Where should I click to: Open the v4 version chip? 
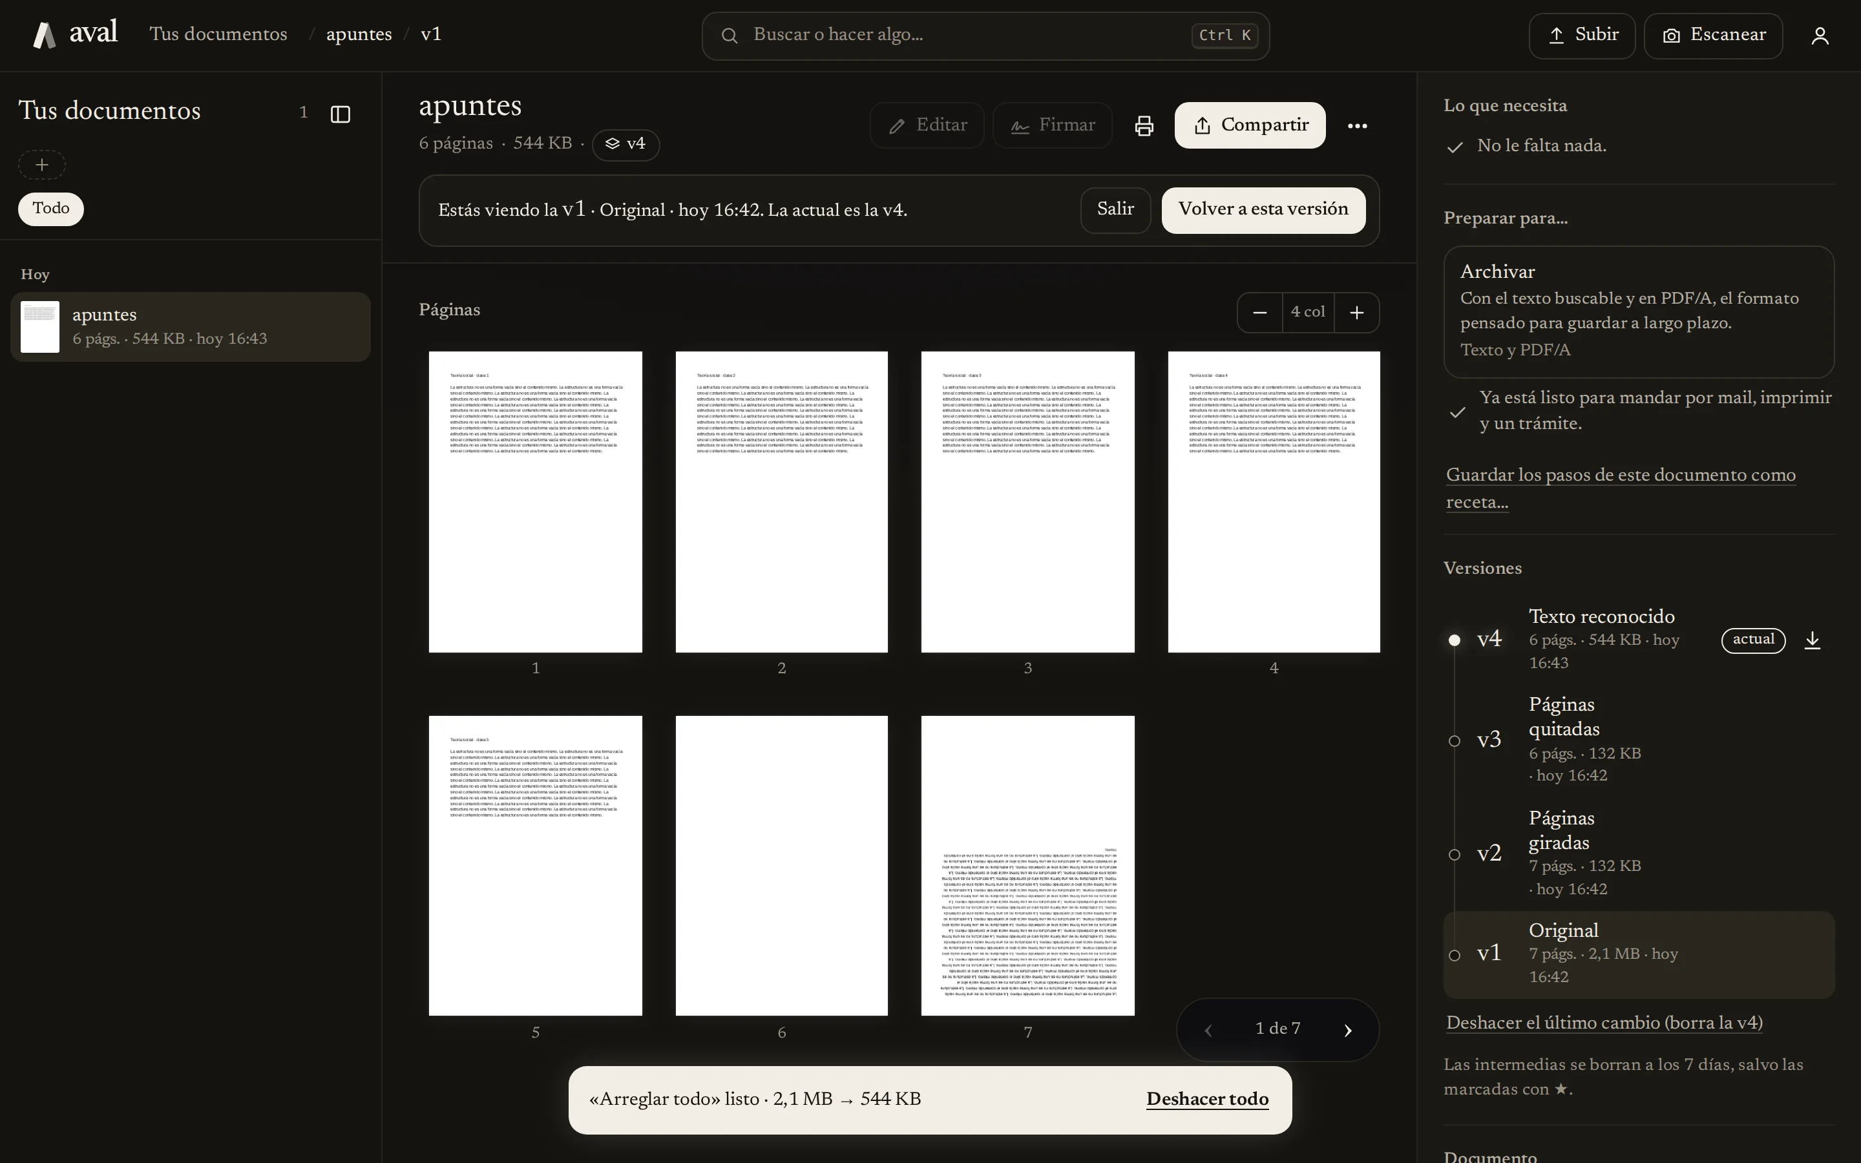pyautogui.click(x=626, y=144)
